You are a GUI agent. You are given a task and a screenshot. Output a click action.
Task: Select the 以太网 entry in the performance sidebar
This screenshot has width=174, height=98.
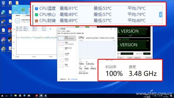(67, 54)
